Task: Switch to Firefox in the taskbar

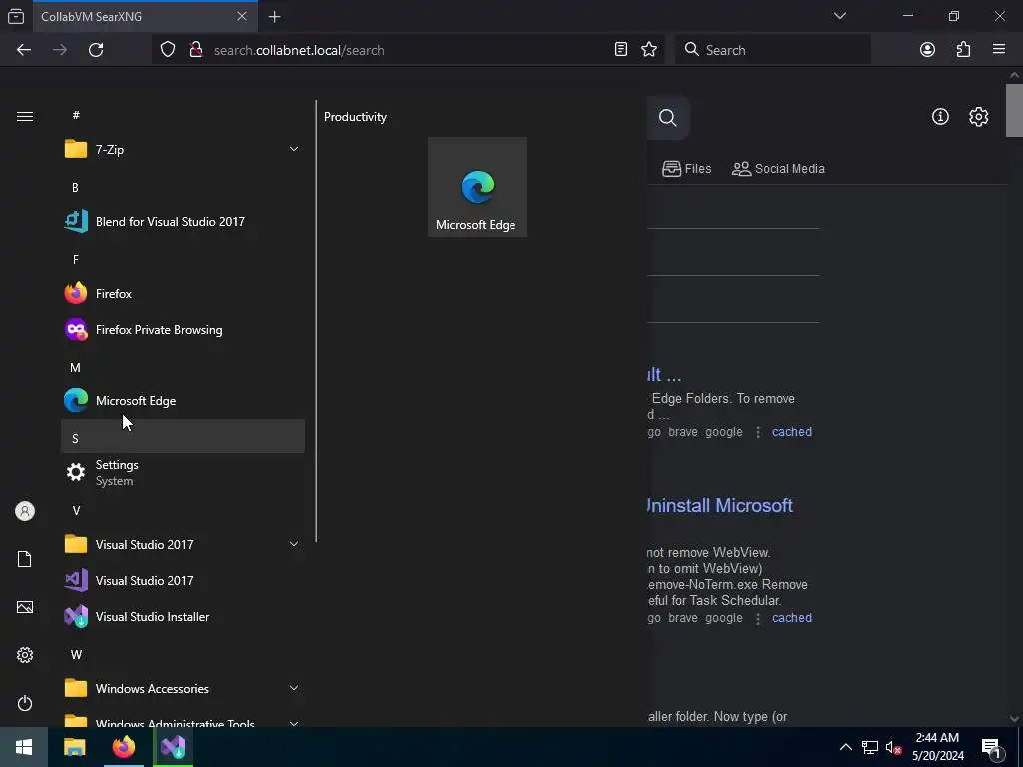Action: point(123,747)
